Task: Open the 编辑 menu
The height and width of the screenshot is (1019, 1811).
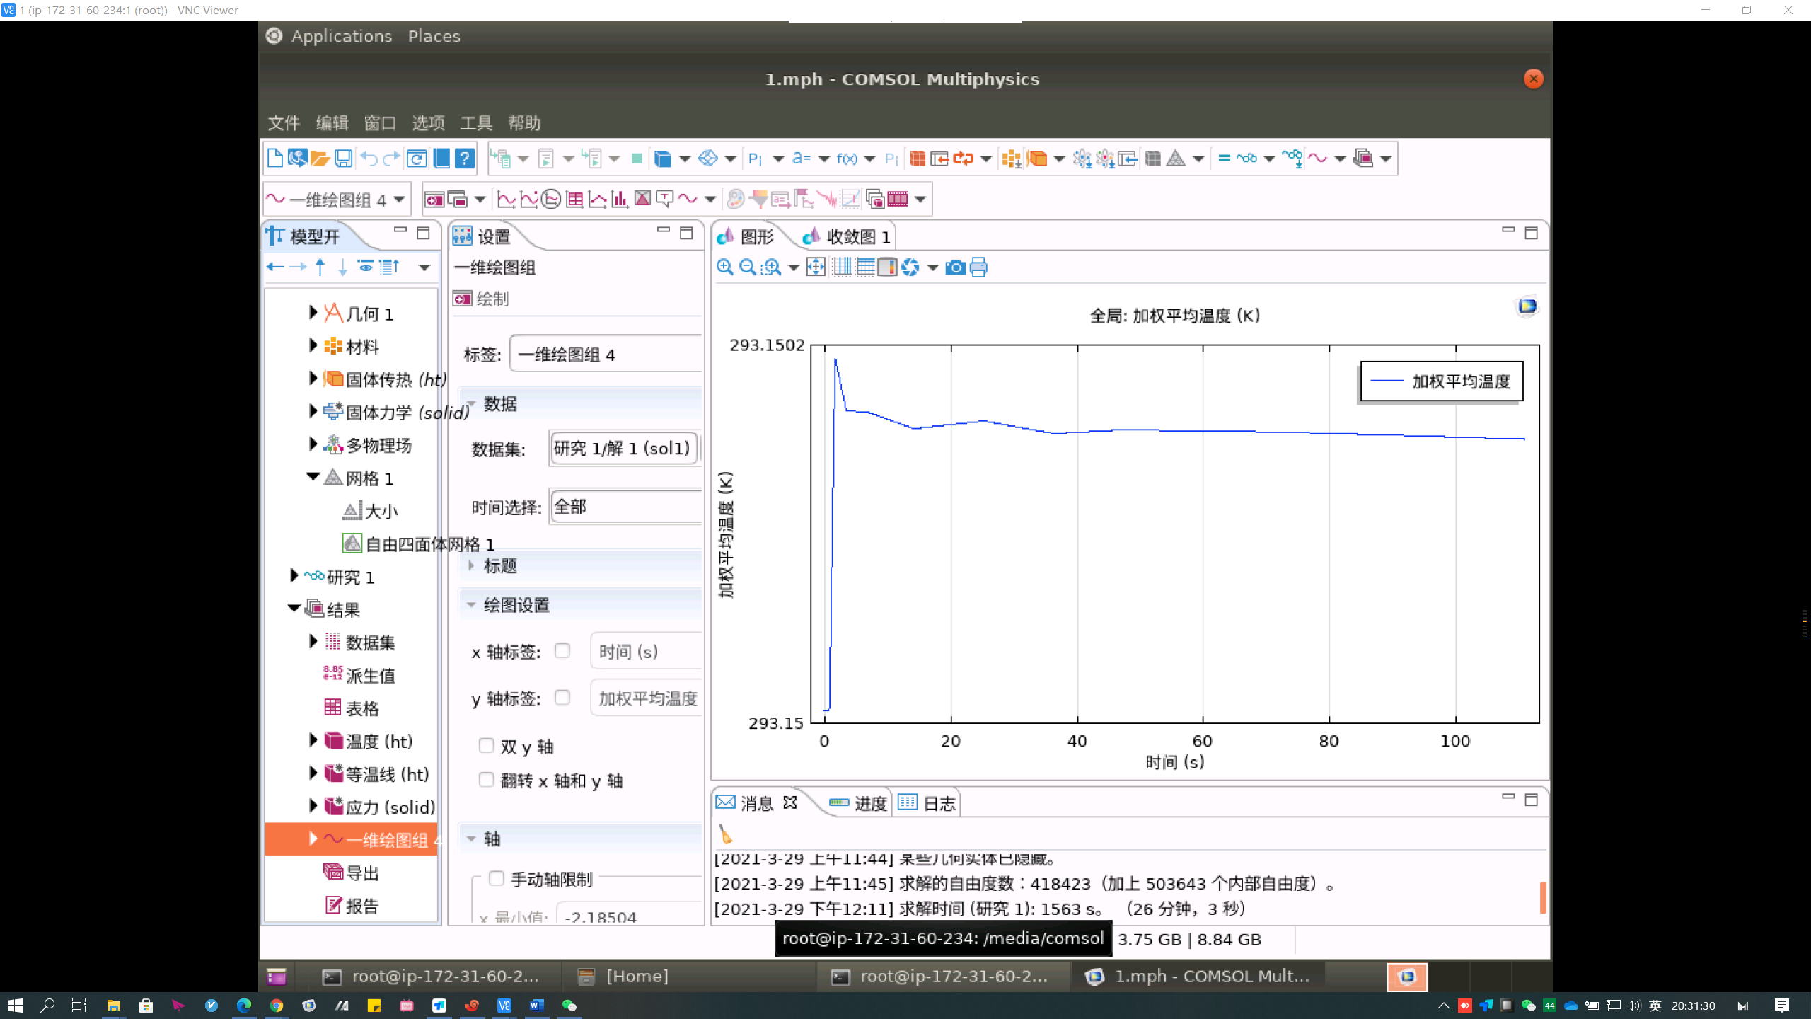Action: (332, 123)
